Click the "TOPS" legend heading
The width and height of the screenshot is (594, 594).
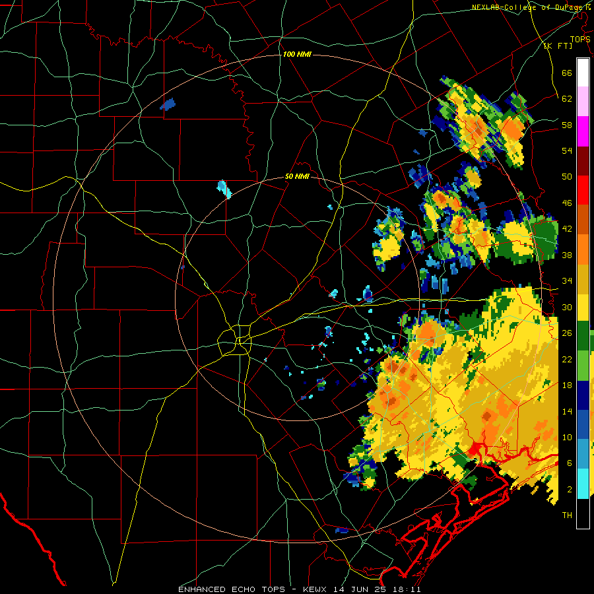point(580,39)
